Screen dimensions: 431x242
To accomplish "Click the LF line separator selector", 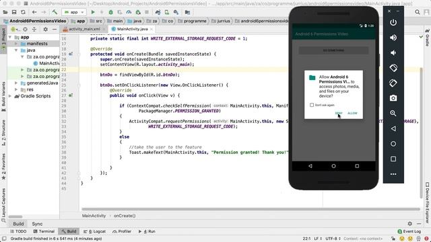I will [x=318, y=239].
